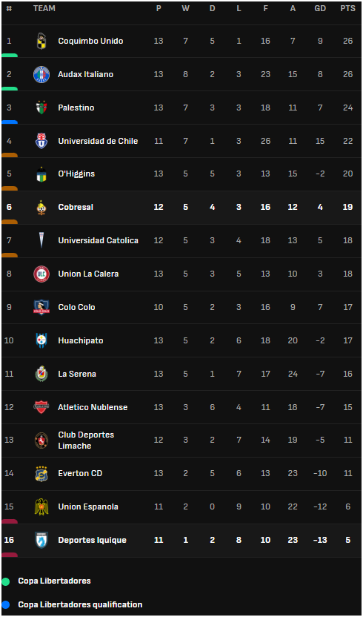Click the blue Copa Libertadores qualification dot
The width and height of the screenshot is (363, 617).
[5, 605]
